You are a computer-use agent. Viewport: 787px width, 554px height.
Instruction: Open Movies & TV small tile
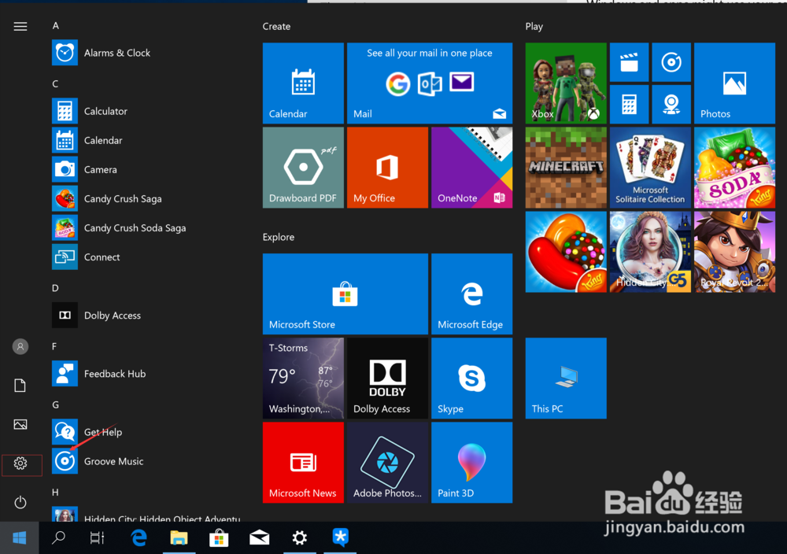pyautogui.click(x=629, y=62)
